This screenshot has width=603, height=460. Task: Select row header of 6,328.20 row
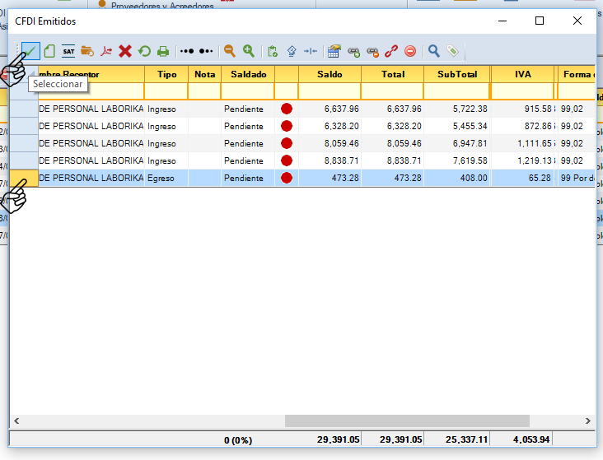[x=24, y=126]
